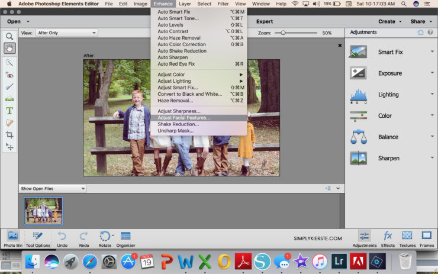This screenshot has width=438, height=274.
Task: Expand the Balance section
Action: (432, 136)
